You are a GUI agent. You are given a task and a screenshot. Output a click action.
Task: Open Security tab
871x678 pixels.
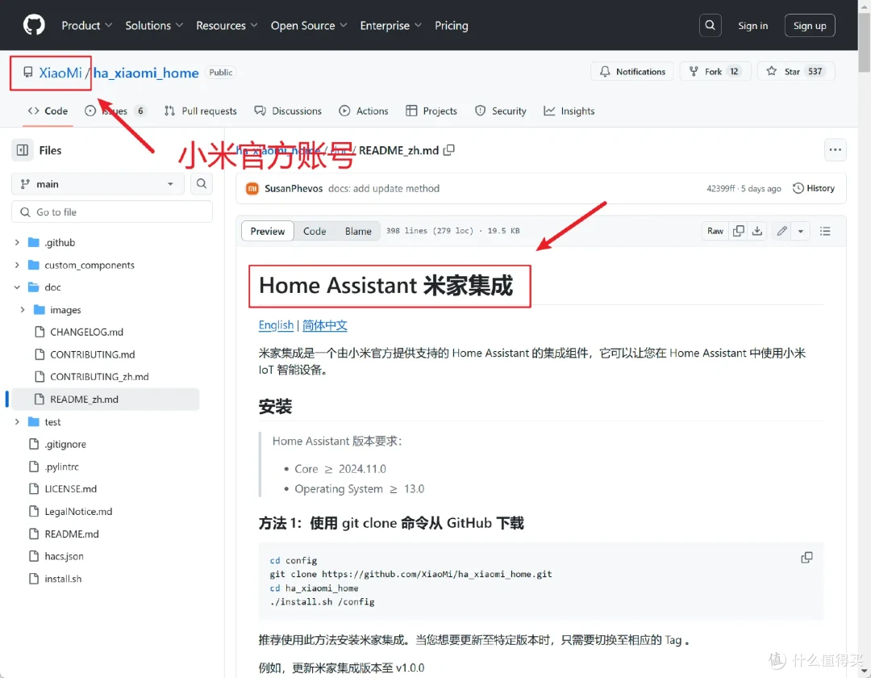[x=501, y=111]
